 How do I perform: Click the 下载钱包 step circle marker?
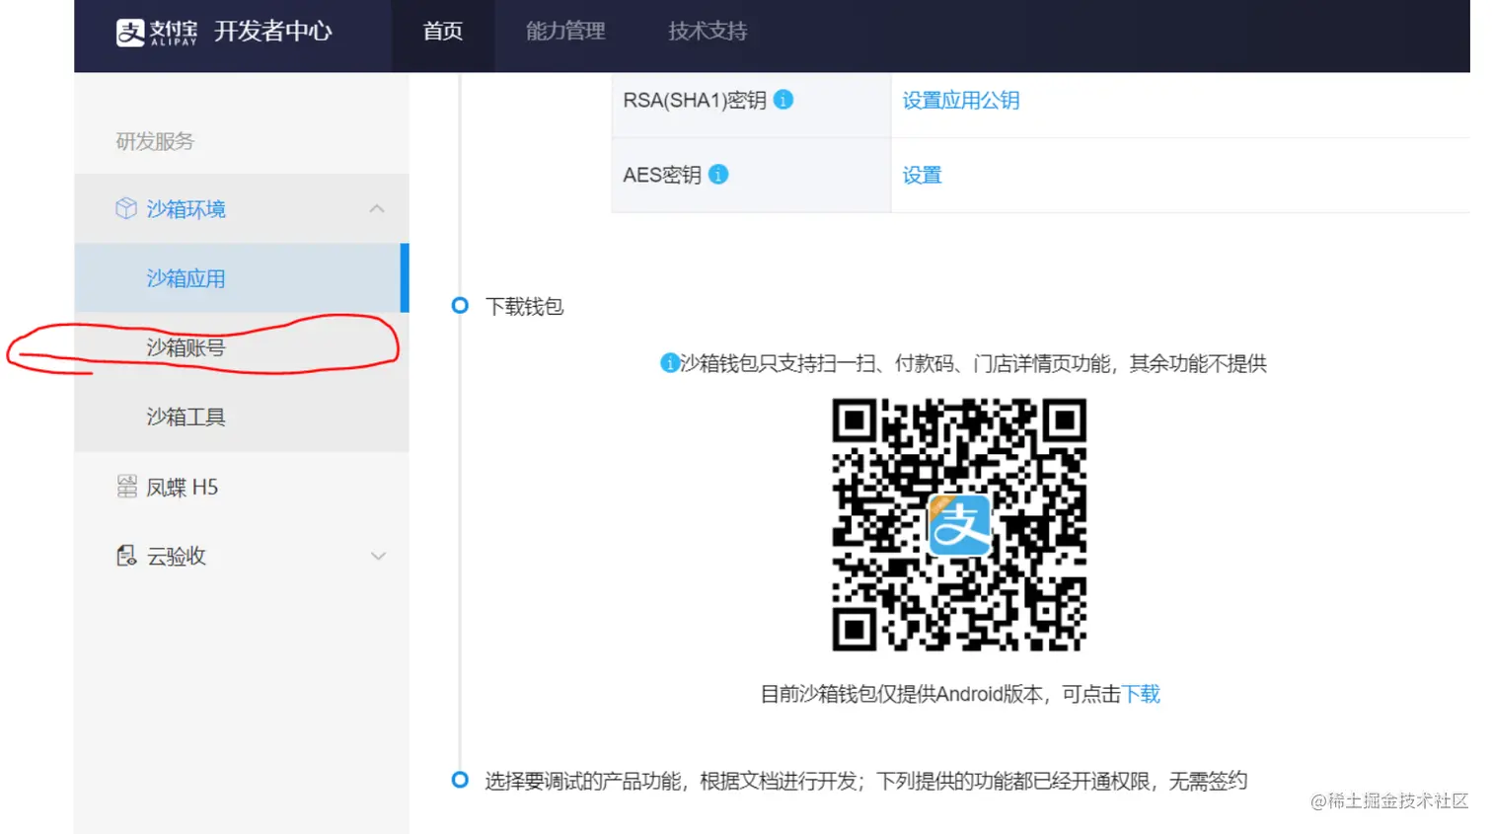[460, 305]
